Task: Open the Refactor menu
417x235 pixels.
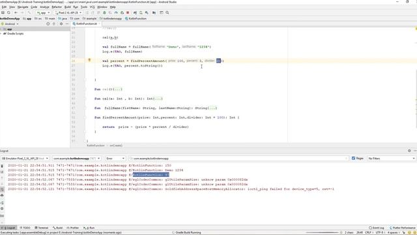Action: (57, 7)
